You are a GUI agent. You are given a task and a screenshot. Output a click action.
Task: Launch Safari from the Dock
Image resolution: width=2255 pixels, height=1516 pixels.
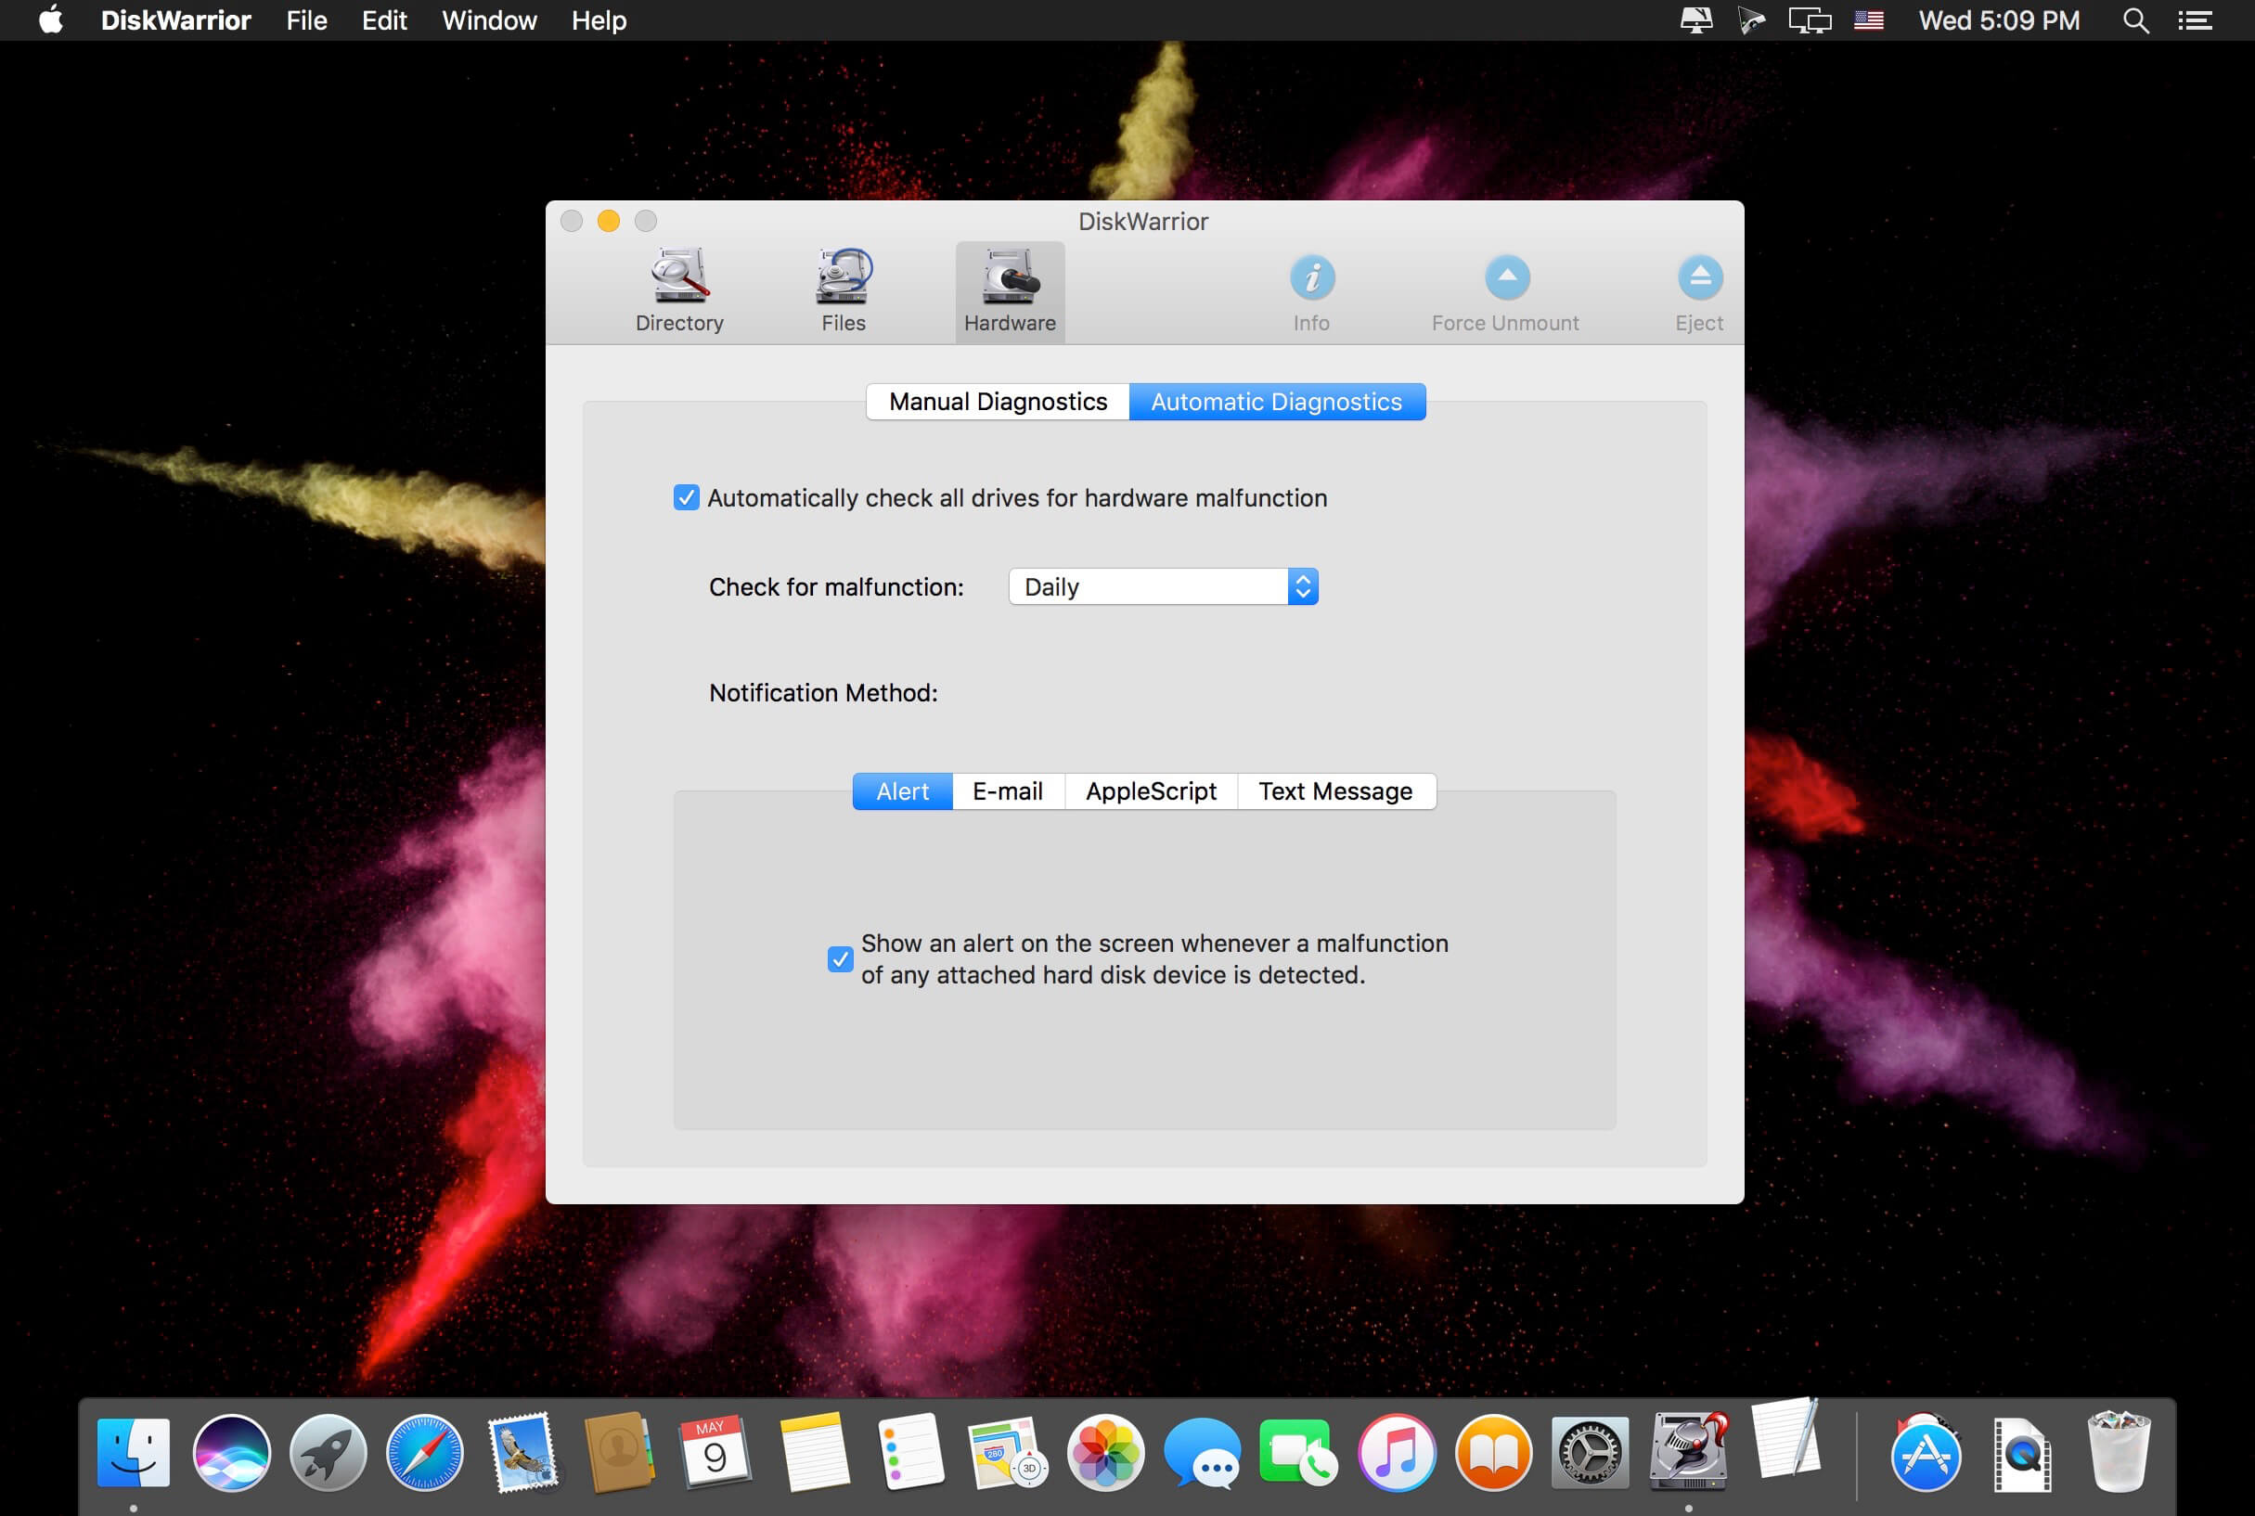[423, 1452]
